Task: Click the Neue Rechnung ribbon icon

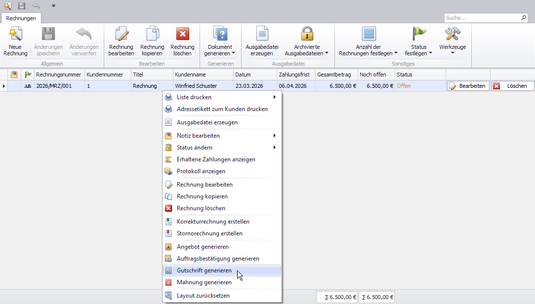Action: point(15,35)
